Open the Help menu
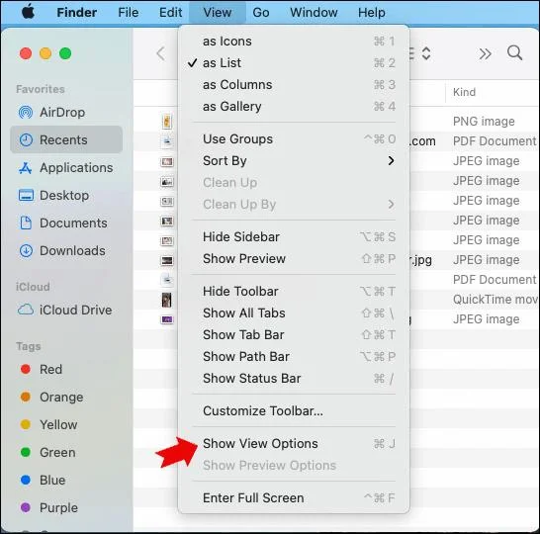The width and height of the screenshot is (540, 534). 371,13
